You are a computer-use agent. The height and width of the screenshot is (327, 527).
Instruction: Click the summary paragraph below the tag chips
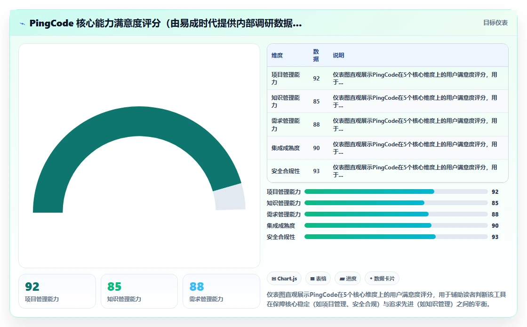coord(386,299)
